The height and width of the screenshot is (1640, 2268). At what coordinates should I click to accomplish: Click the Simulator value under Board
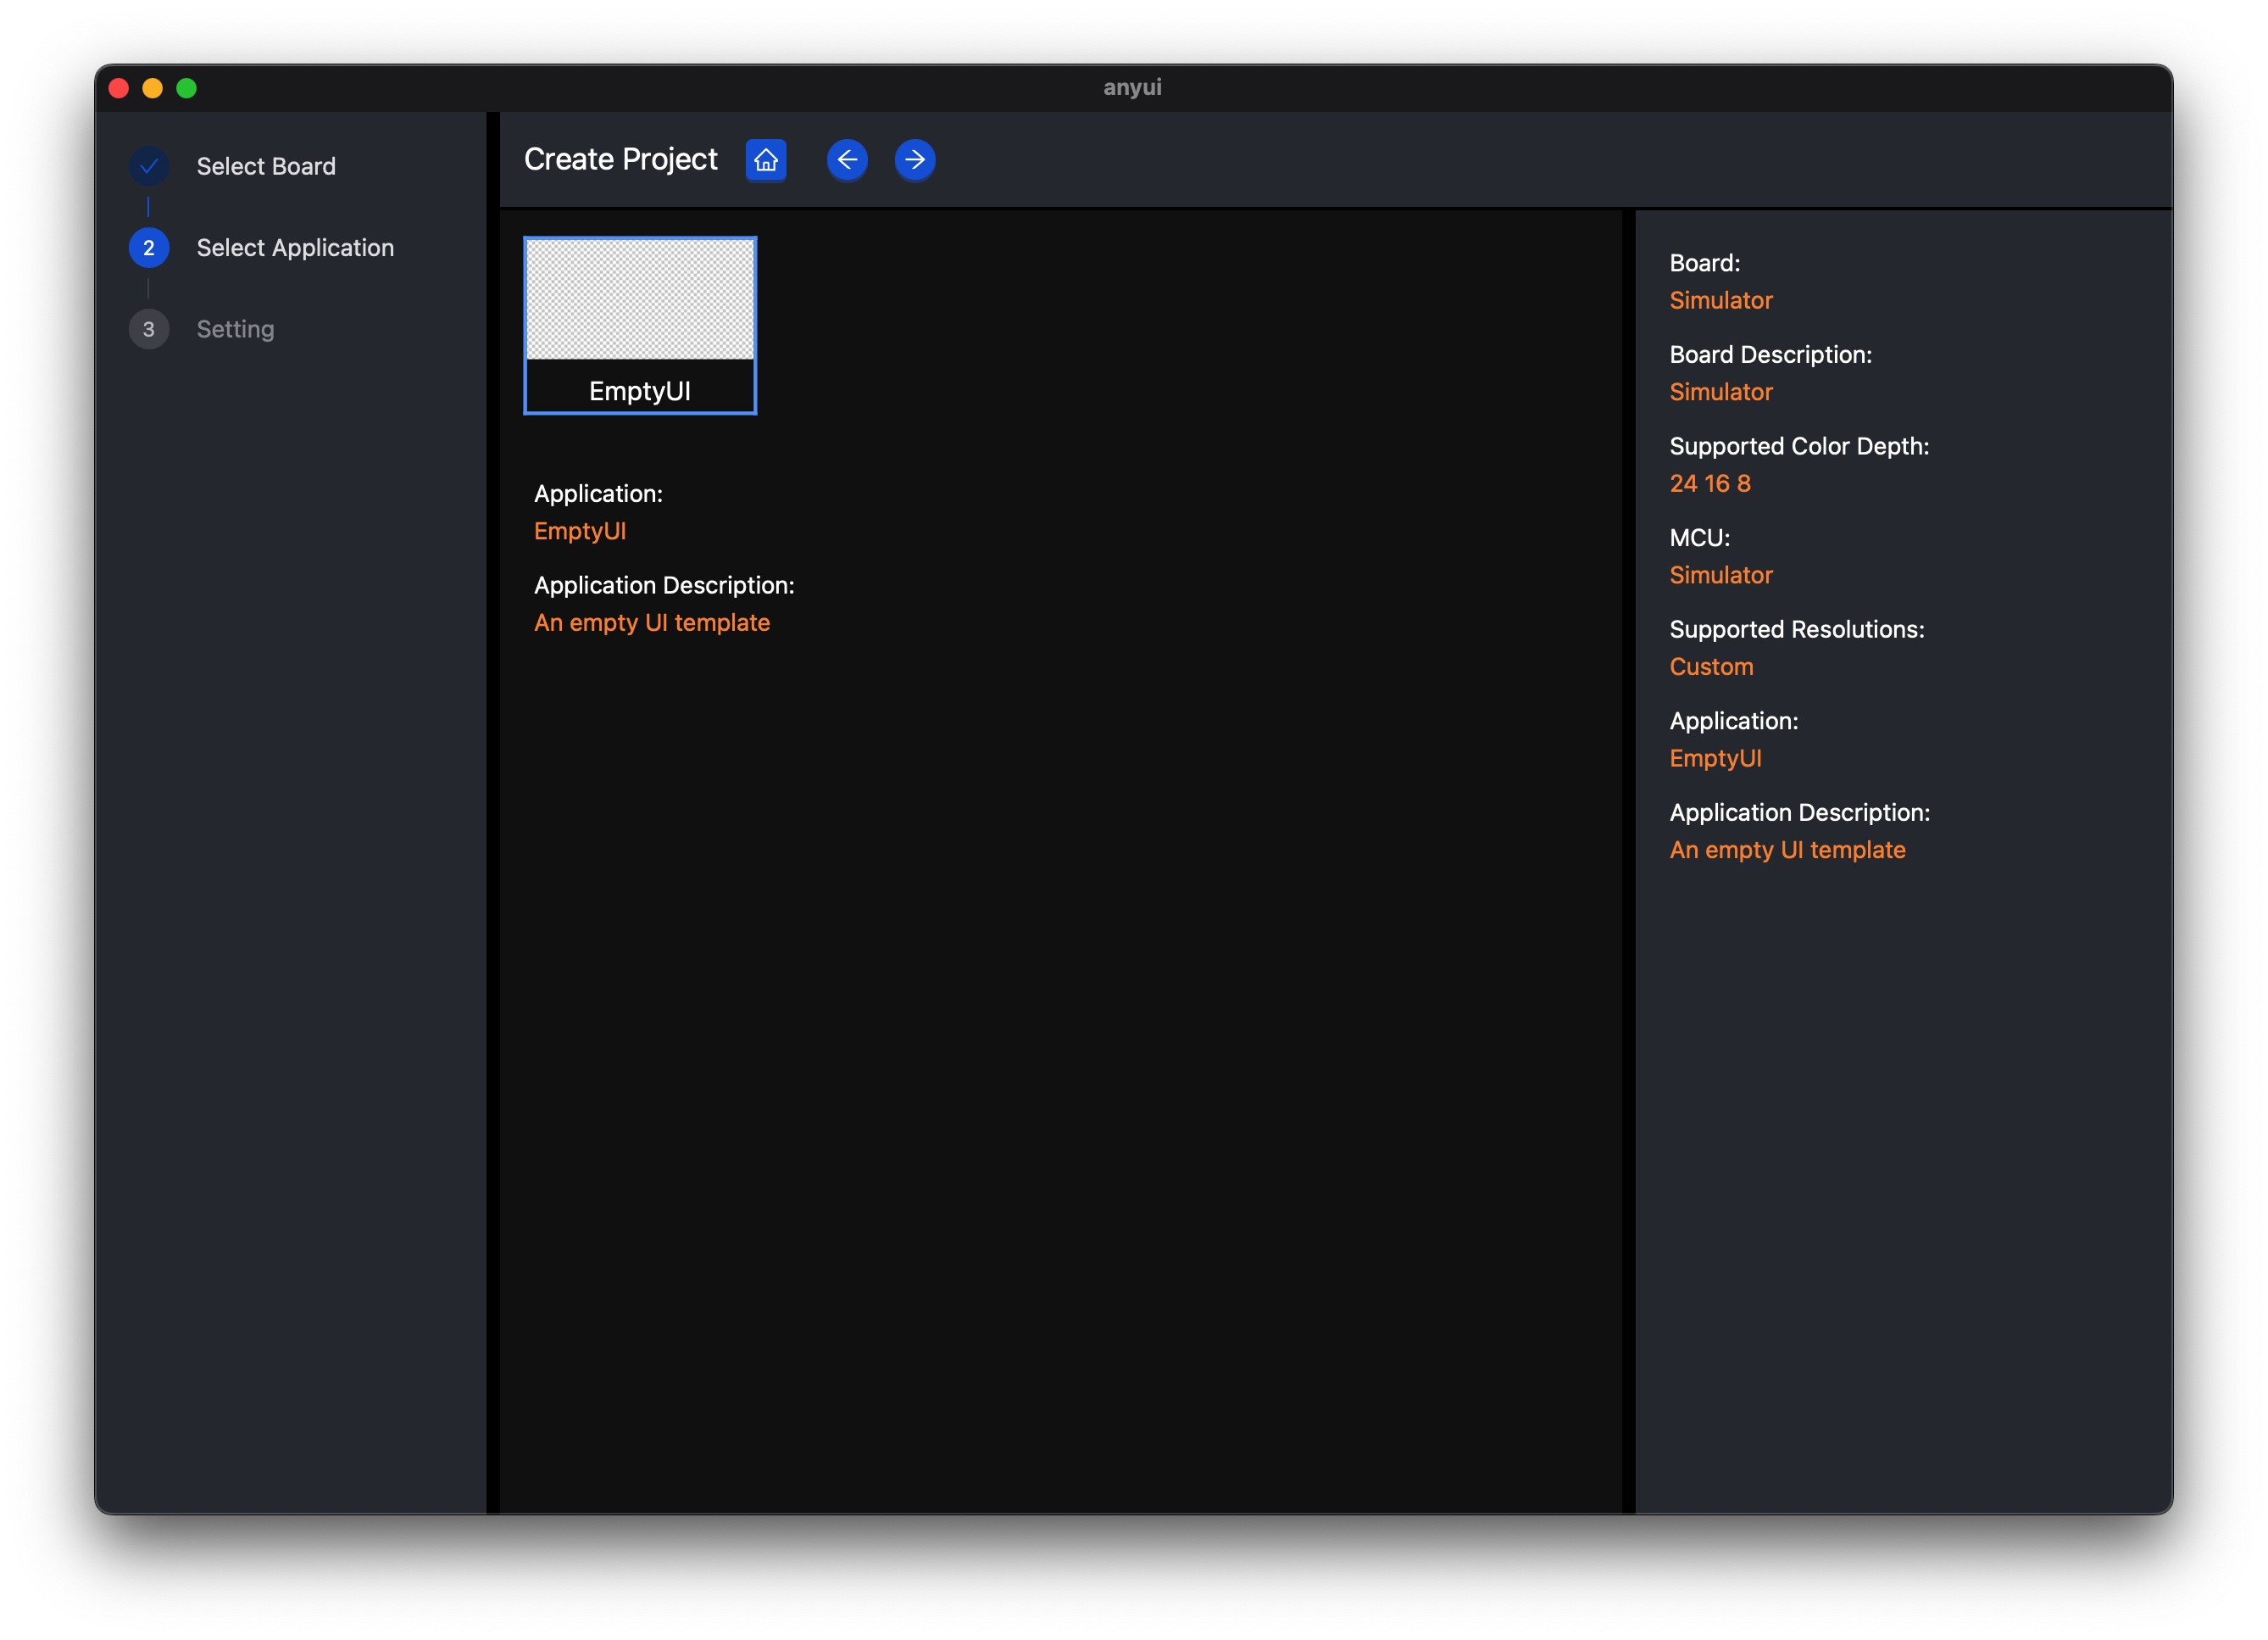(1721, 301)
